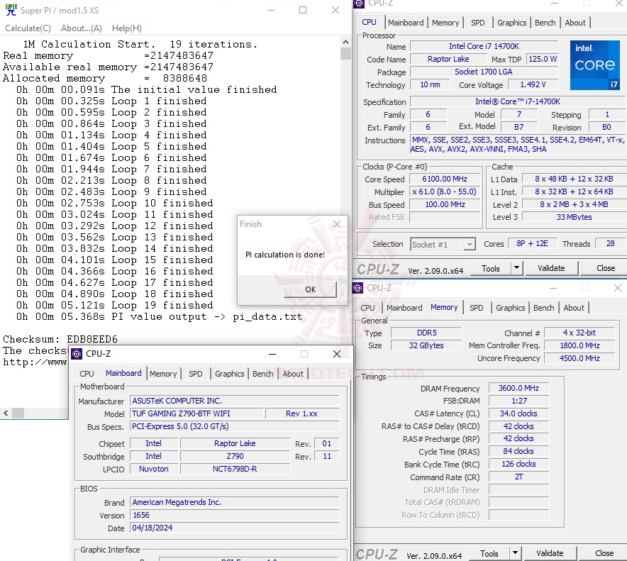This screenshot has width=627, height=561.
Task: Switch to the Graphics tab in CPU-Z
Action: [x=511, y=22]
